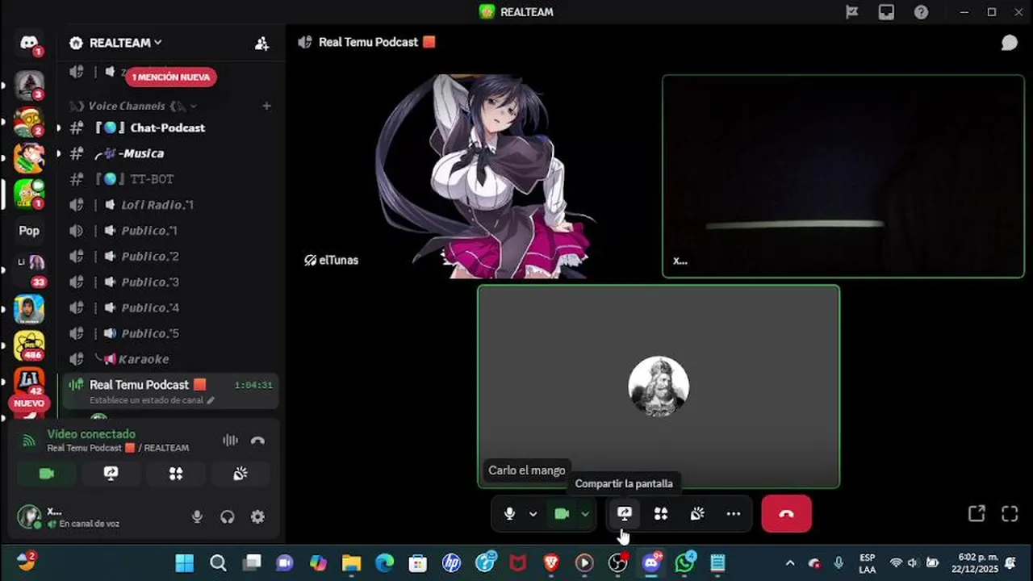Image resolution: width=1033 pixels, height=581 pixels.
Task: Select the elTunas video tile
Action: point(479,177)
